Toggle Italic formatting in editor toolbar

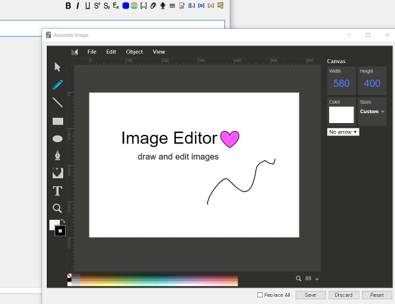click(x=78, y=6)
